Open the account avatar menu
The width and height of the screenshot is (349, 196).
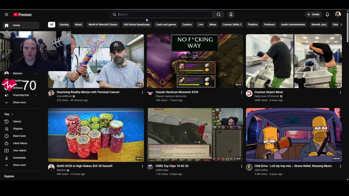pyautogui.click(x=338, y=14)
